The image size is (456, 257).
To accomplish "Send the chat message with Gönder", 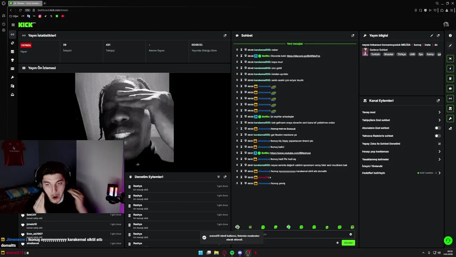I will 348,243.
